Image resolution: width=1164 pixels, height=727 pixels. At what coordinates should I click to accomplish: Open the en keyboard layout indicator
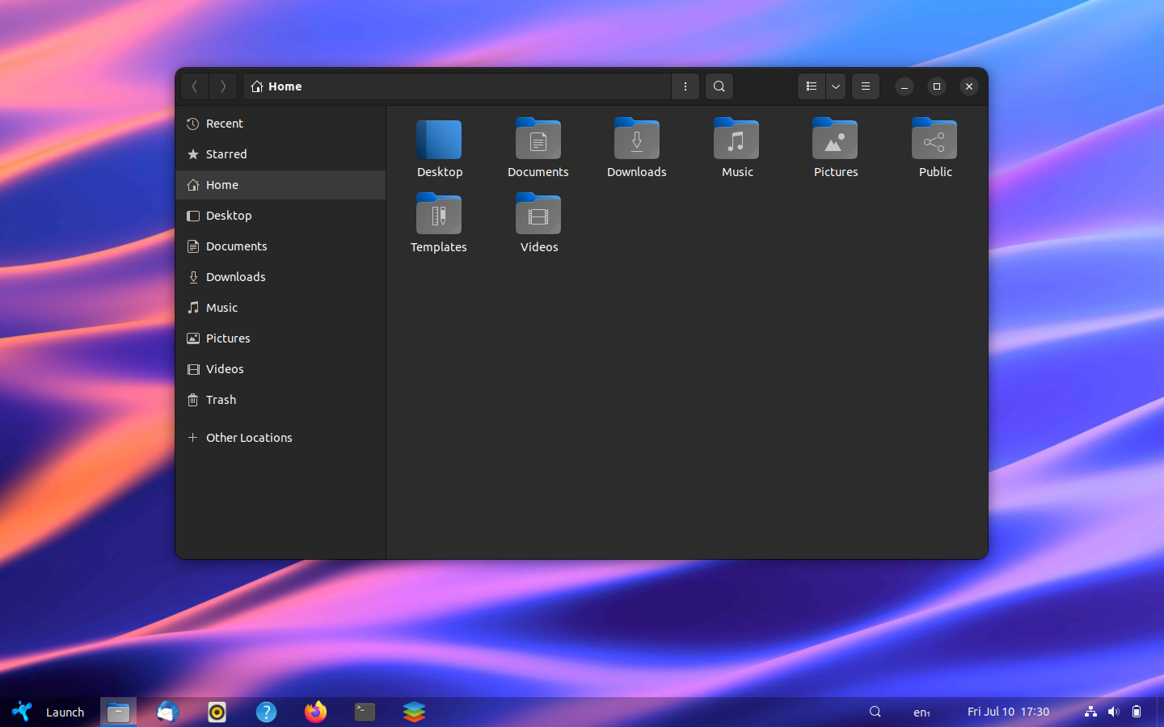[x=921, y=712]
